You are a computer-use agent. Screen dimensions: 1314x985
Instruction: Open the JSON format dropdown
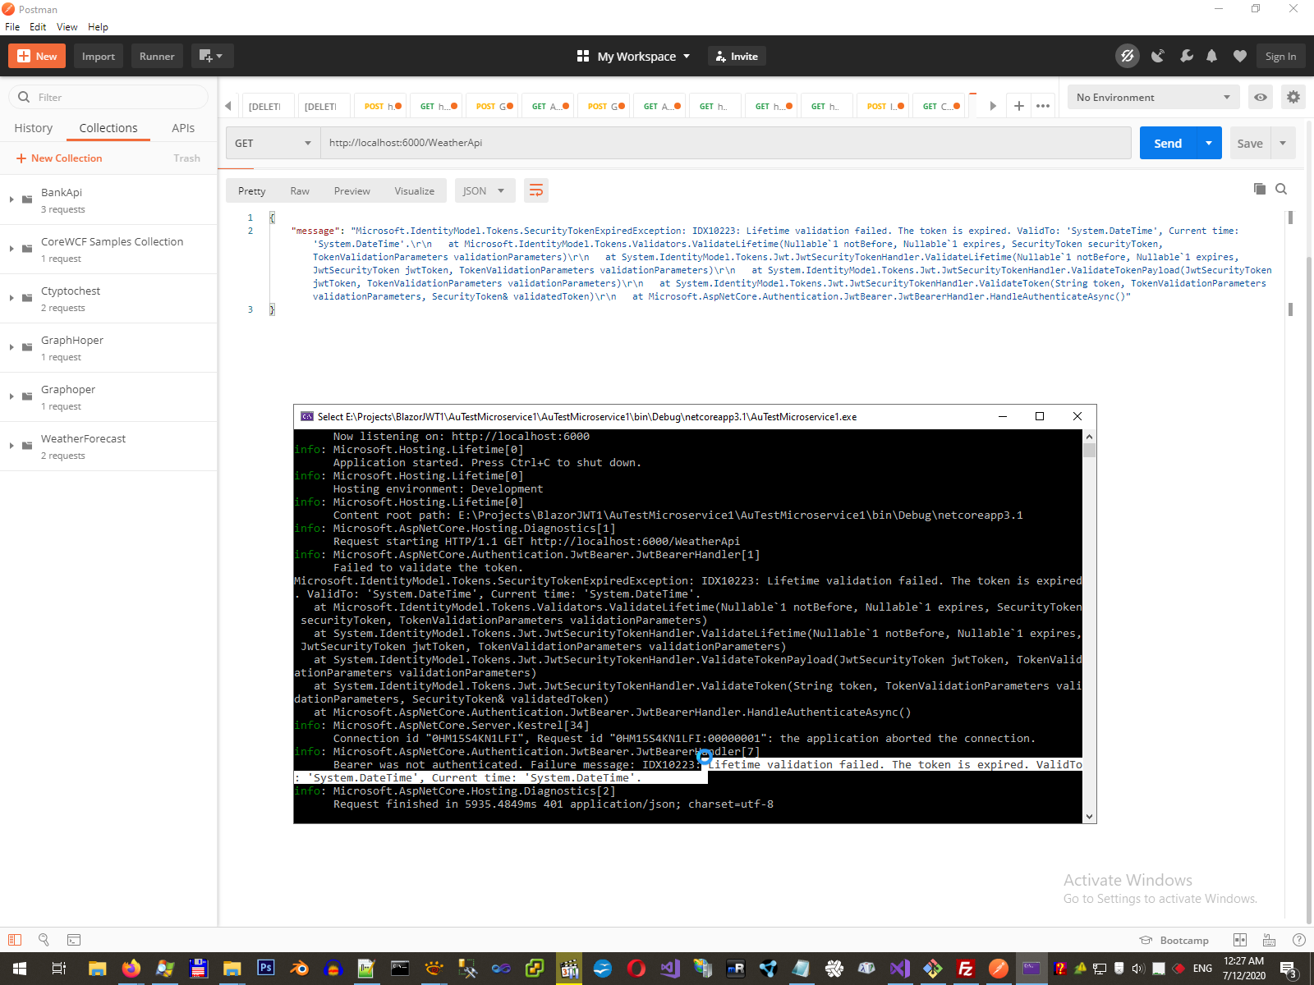click(485, 190)
